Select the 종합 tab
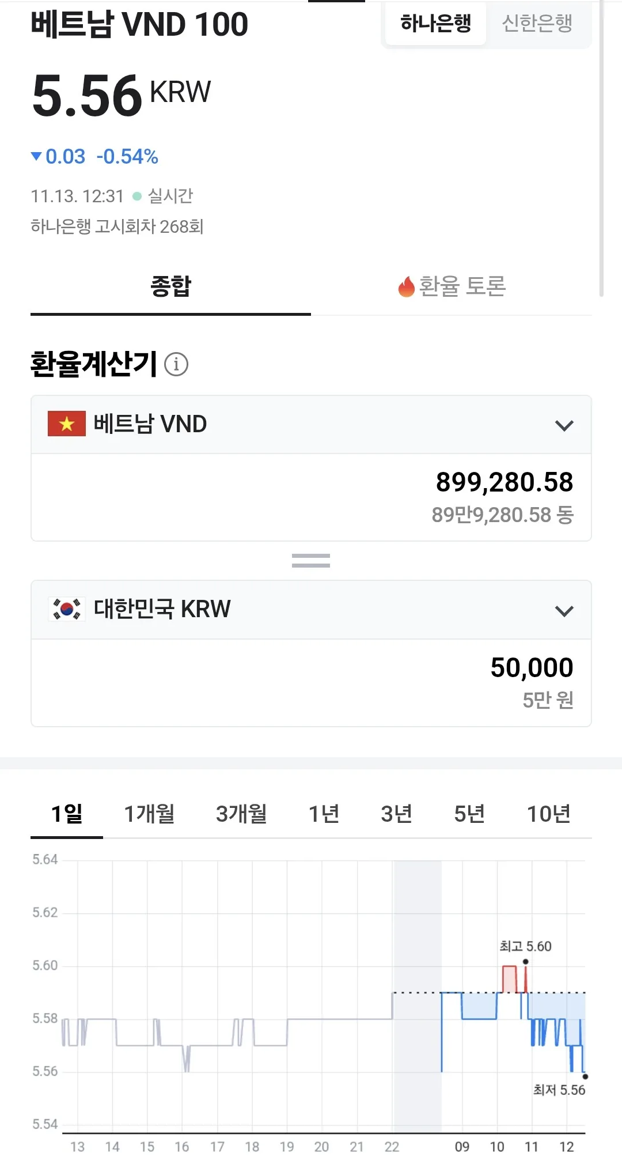This screenshot has height=1160, width=622. pyautogui.click(x=170, y=286)
